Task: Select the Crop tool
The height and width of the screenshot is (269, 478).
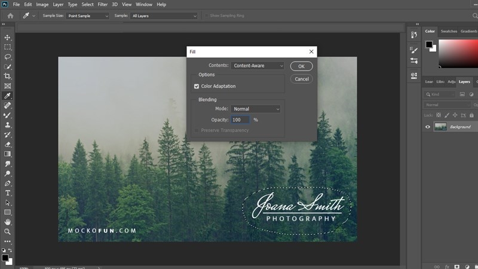Action: pyautogui.click(x=8, y=77)
